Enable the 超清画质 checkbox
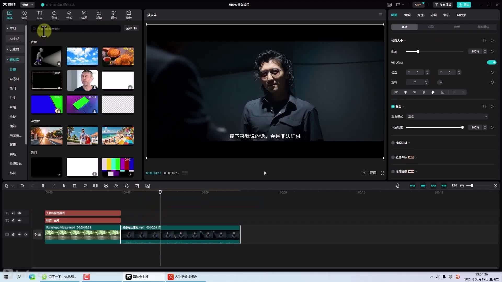Image resolution: width=502 pixels, height=282 pixels. (x=393, y=157)
